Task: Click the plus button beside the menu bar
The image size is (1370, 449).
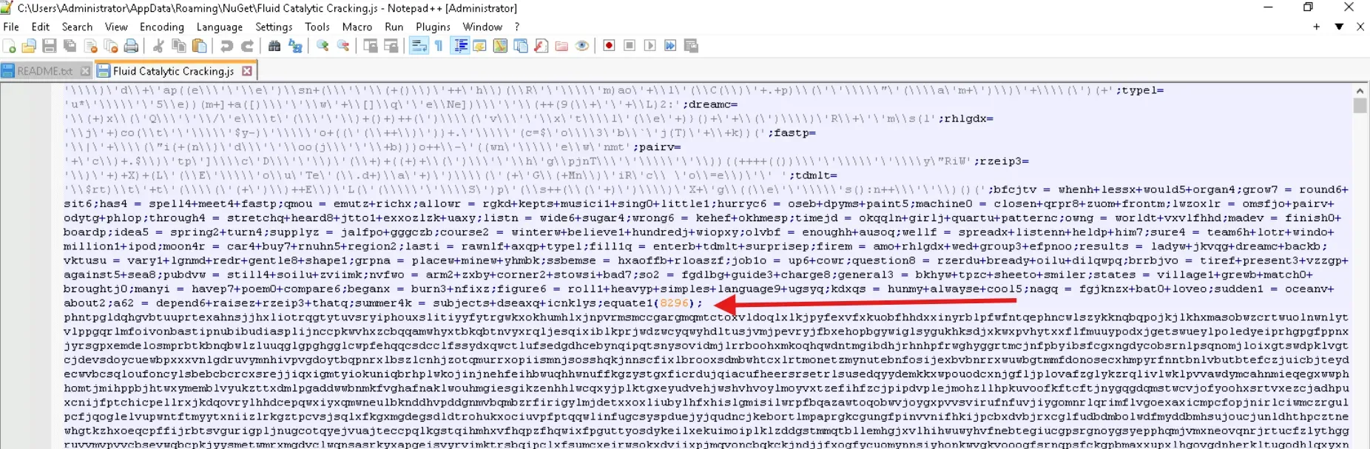Action: pos(1317,27)
